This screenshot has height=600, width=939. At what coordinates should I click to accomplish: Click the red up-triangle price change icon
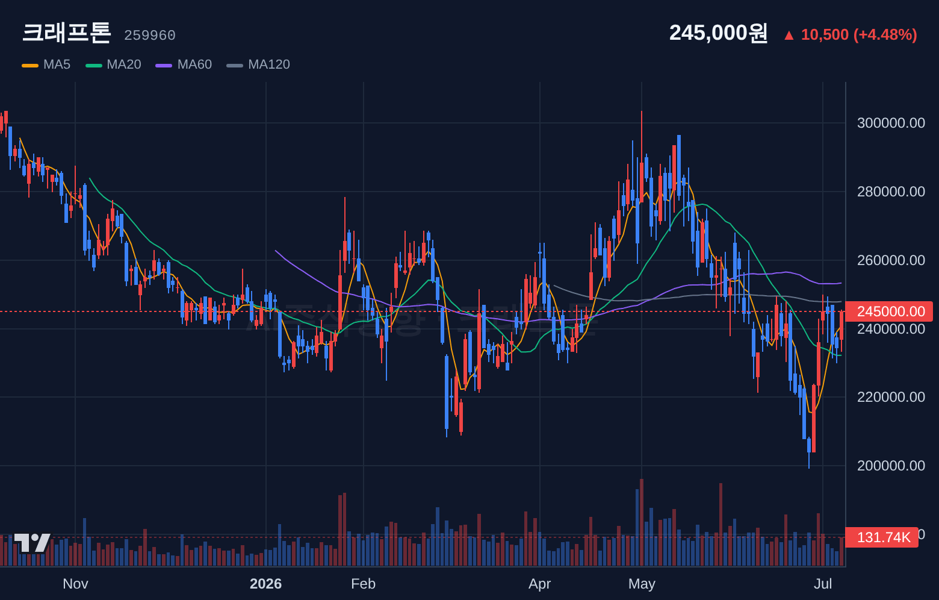coord(789,36)
